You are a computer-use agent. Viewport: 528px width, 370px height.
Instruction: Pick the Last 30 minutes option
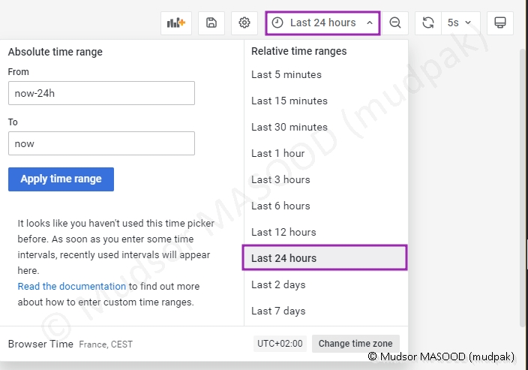pos(289,127)
